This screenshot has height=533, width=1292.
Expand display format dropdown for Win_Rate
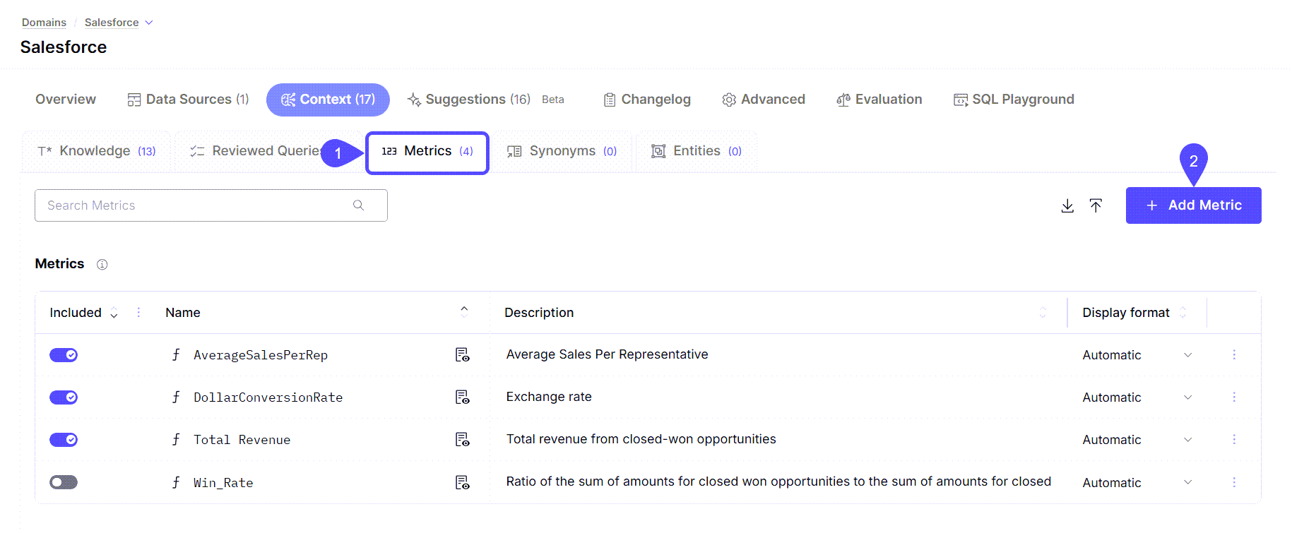(x=1187, y=482)
